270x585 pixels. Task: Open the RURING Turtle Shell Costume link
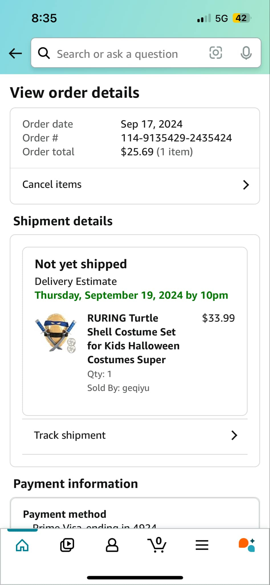pos(133,339)
